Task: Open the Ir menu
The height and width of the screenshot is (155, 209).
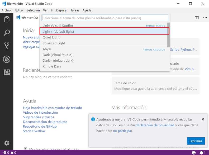Action: point(52,10)
